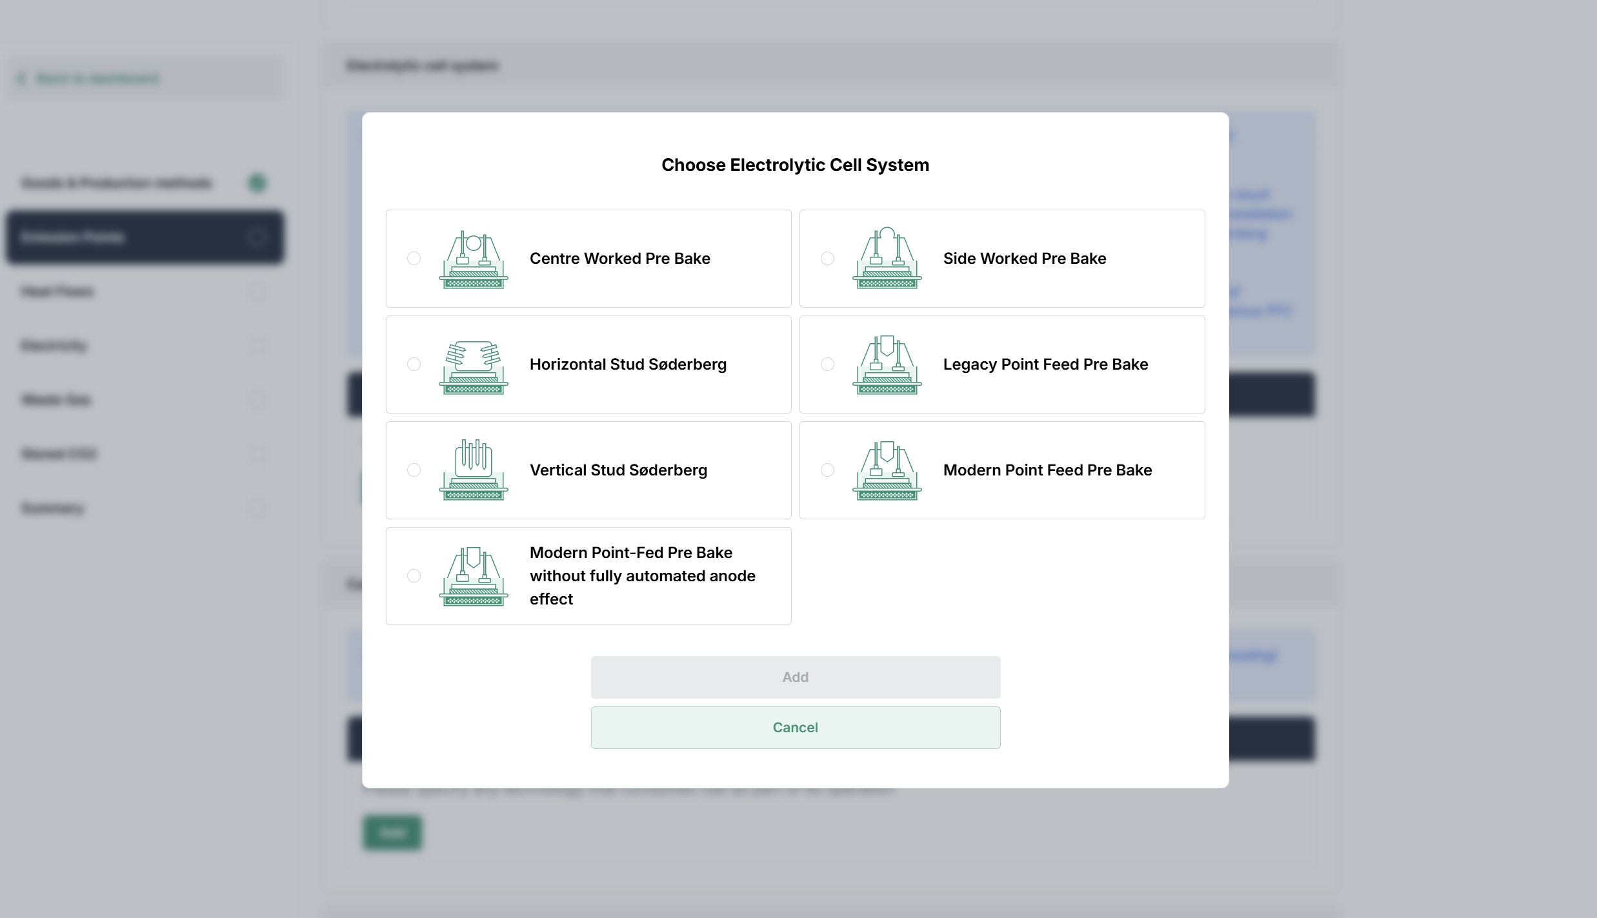
Task: Select the Centre Worked Pre Bake radio button
Action: point(414,259)
